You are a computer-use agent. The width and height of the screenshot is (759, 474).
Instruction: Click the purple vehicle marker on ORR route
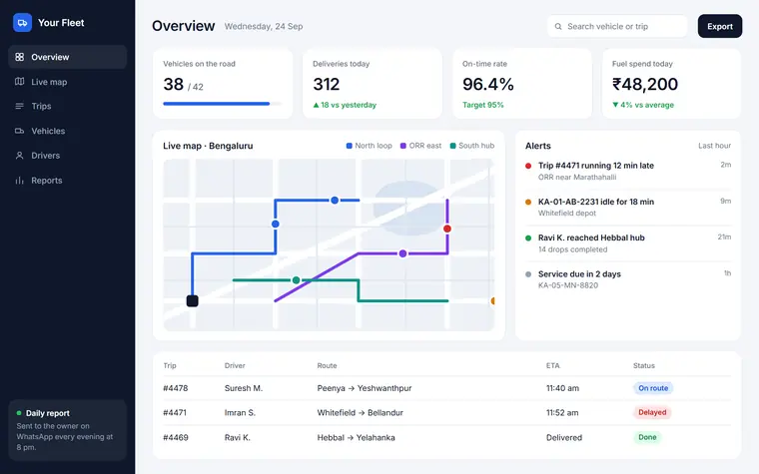pos(402,253)
